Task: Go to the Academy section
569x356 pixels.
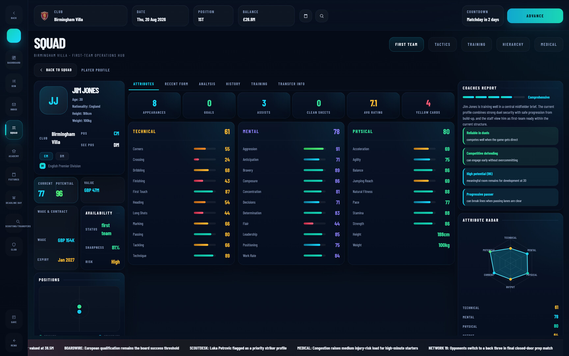Action: click(14, 153)
